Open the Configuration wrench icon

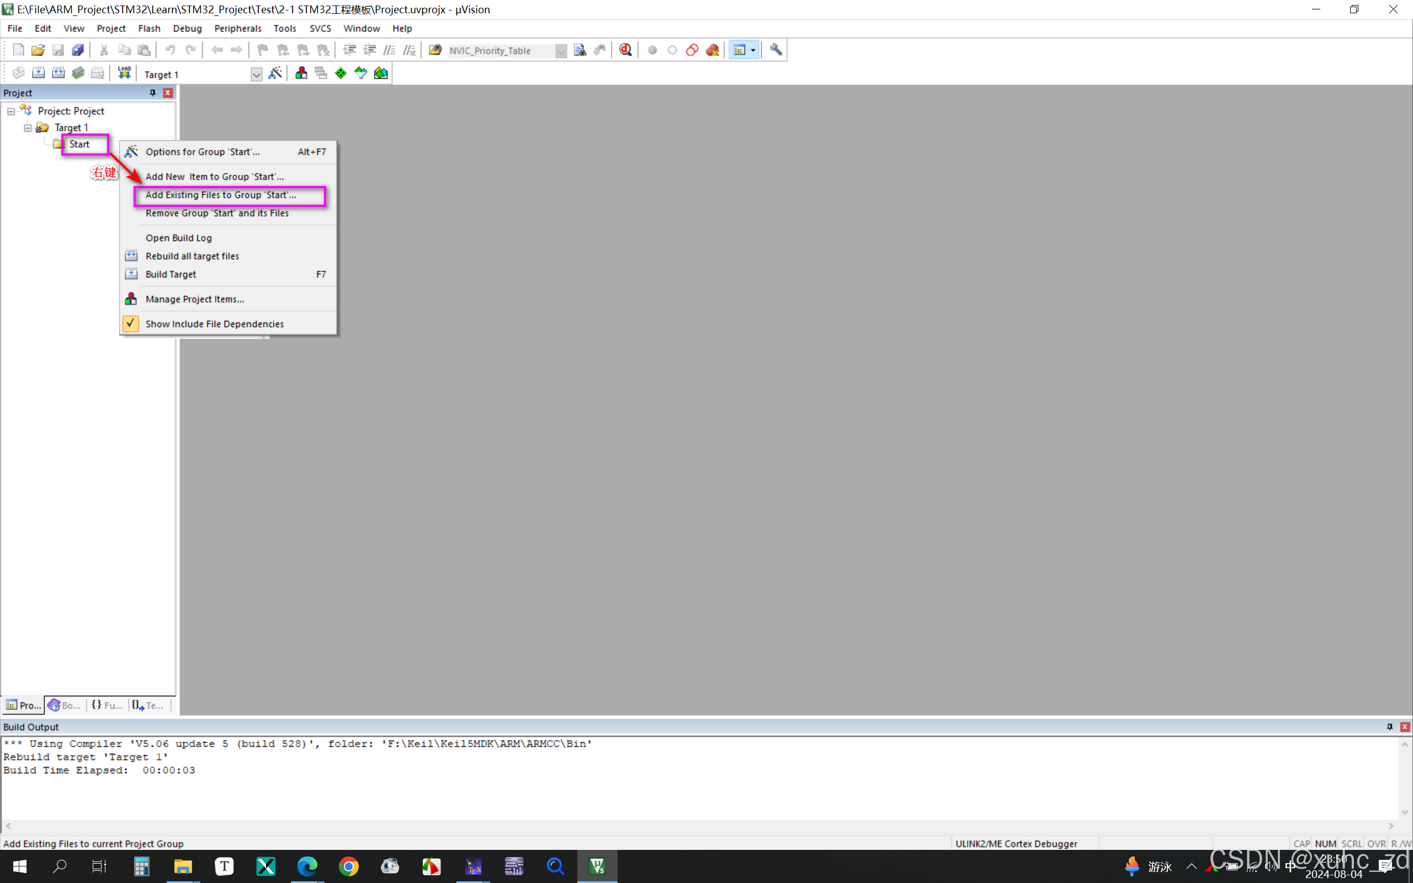pyautogui.click(x=776, y=50)
